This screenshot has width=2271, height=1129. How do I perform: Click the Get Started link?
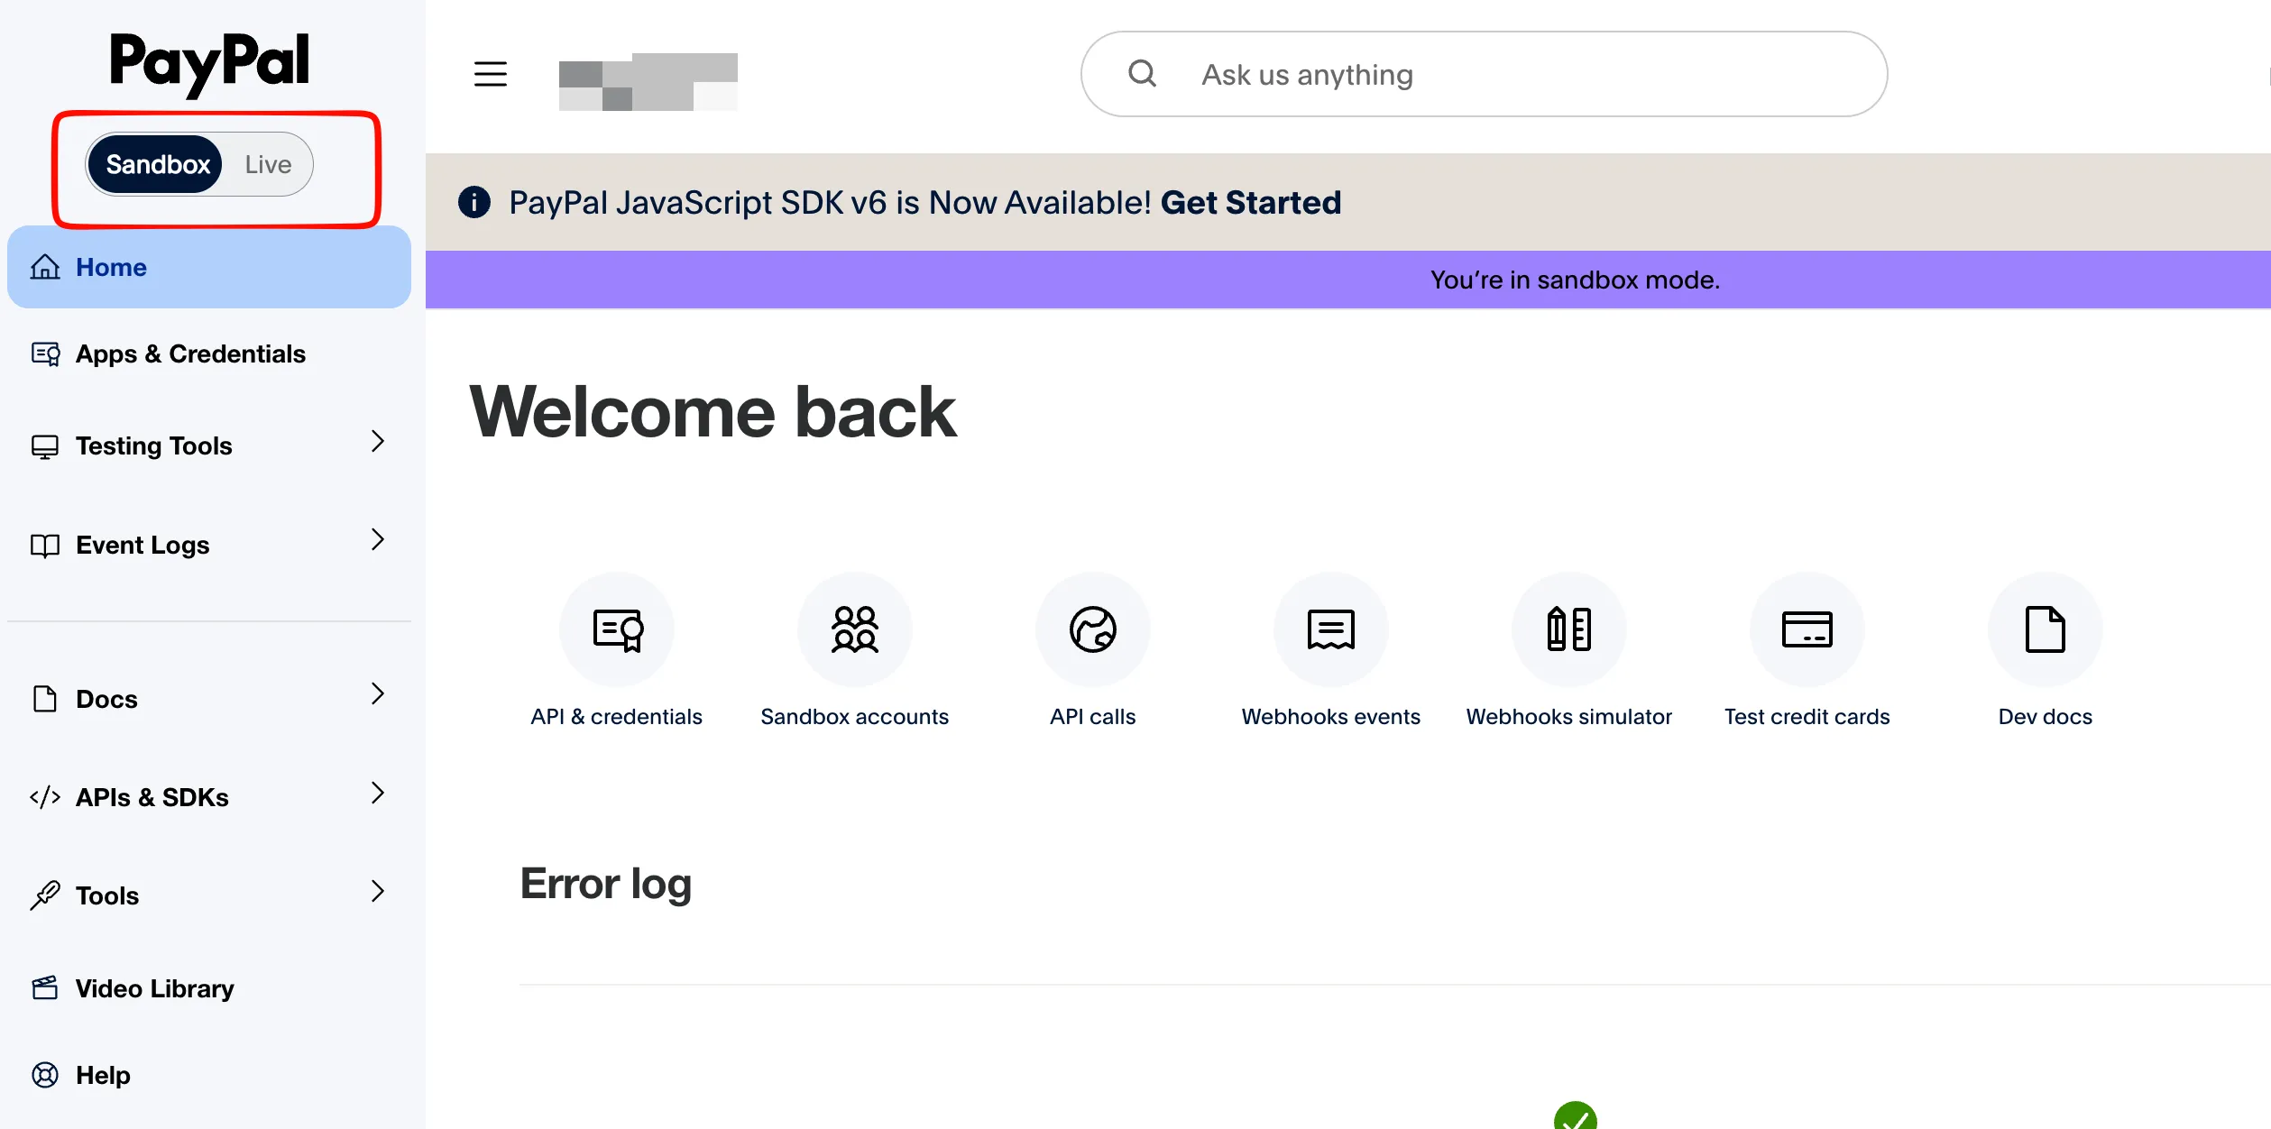[1251, 202]
